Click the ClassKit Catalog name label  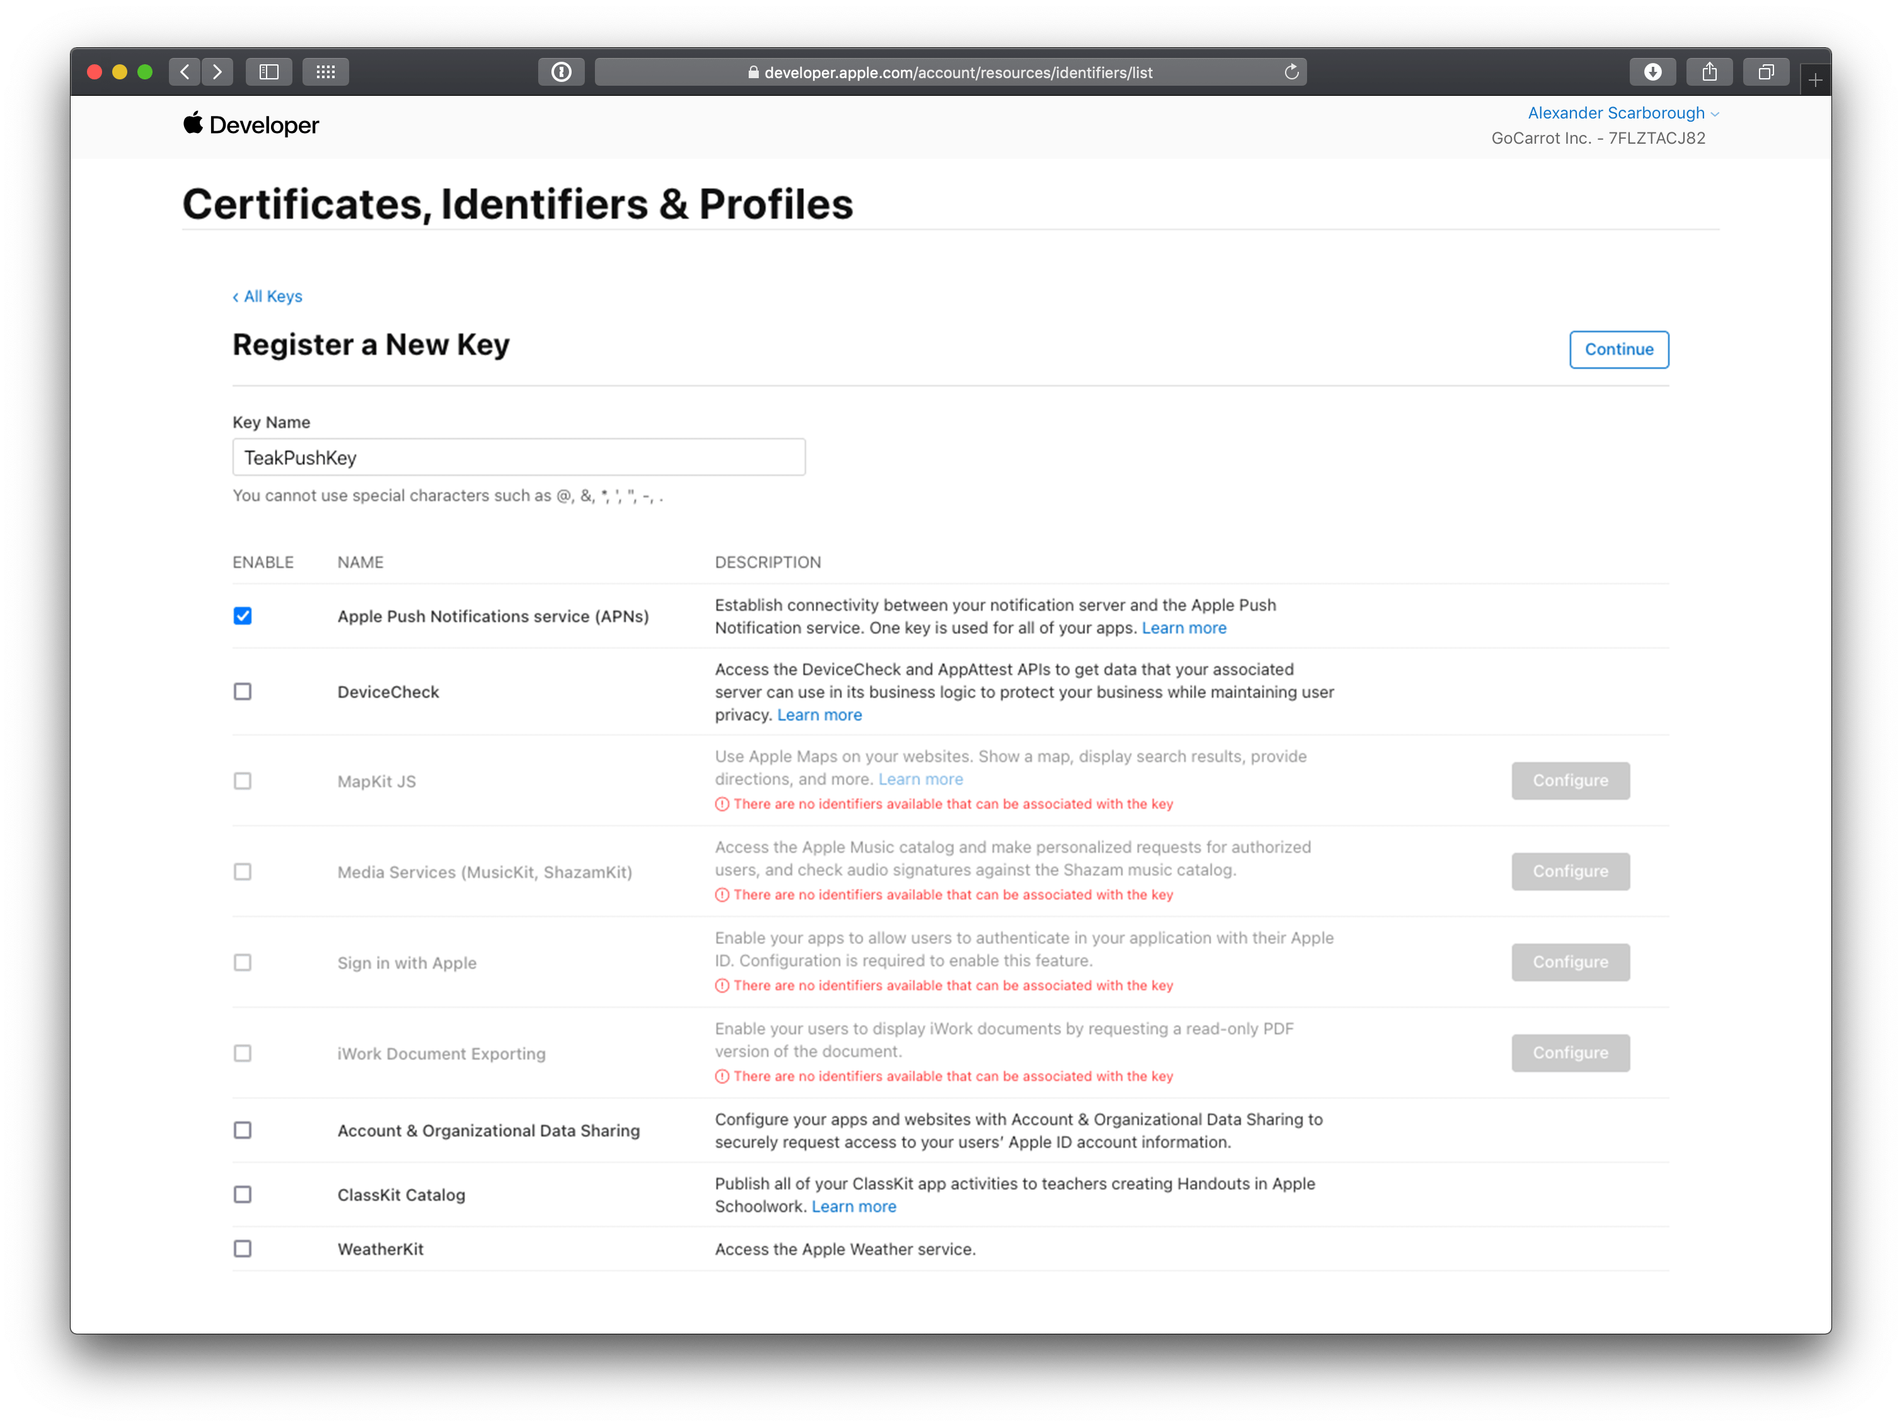(x=401, y=1196)
